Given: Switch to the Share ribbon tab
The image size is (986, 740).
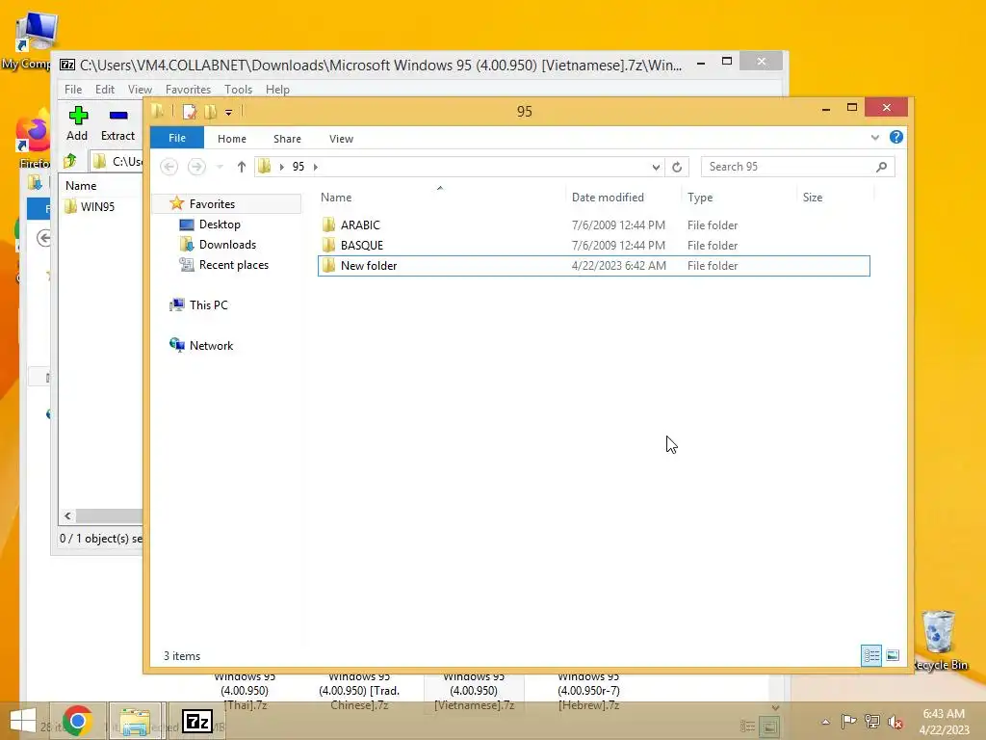Looking at the screenshot, I should tap(287, 139).
